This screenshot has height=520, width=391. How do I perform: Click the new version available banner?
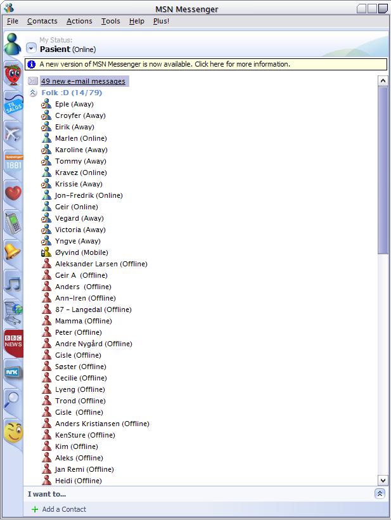(206, 64)
